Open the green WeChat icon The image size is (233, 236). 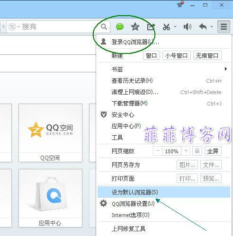tap(120, 27)
